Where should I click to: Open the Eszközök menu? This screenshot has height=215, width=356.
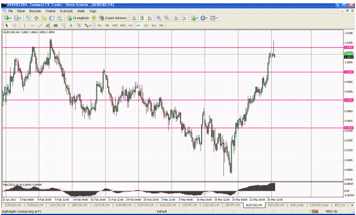point(67,11)
